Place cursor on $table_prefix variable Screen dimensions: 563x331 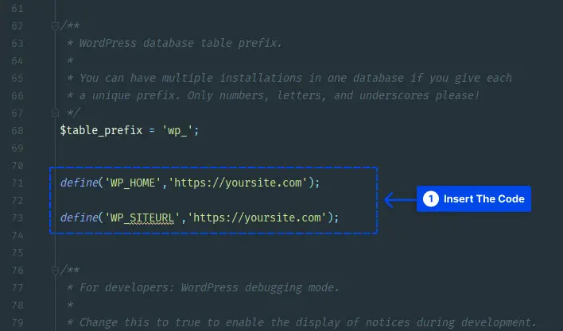(101, 130)
